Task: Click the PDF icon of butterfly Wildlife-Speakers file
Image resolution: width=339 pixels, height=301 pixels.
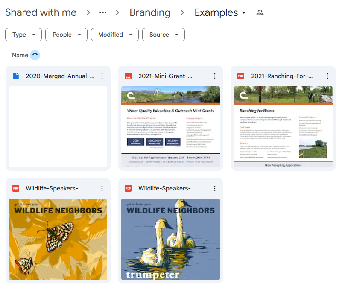Action: tap(16, 188)
